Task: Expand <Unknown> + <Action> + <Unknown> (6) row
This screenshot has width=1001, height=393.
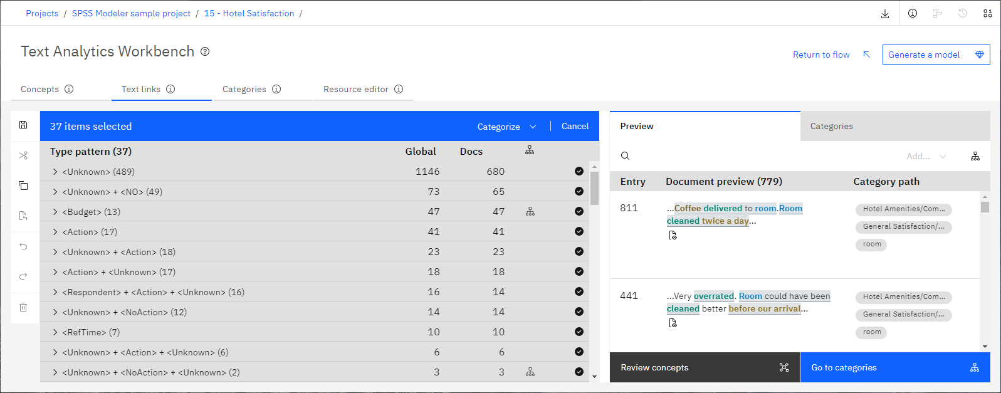Action: tap(55, 352)
